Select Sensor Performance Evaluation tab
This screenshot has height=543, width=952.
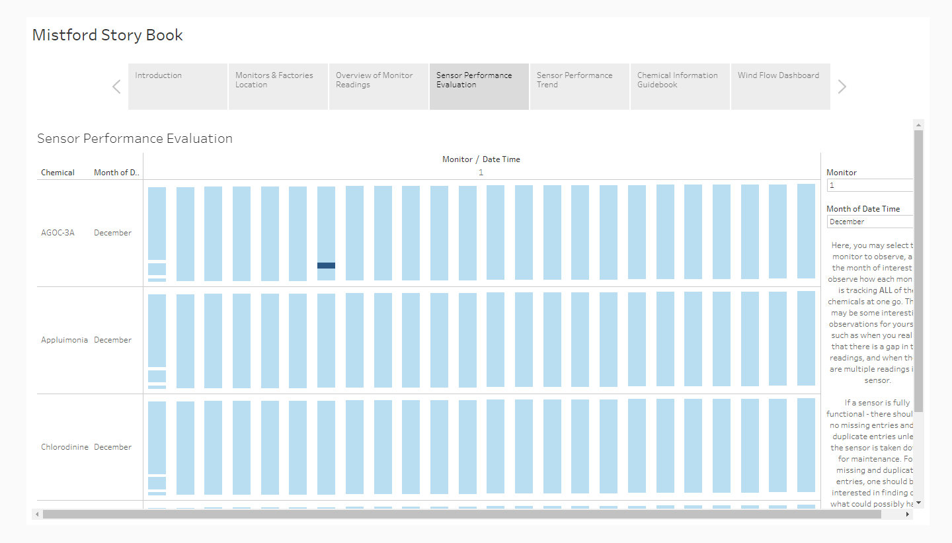point(479,87)
